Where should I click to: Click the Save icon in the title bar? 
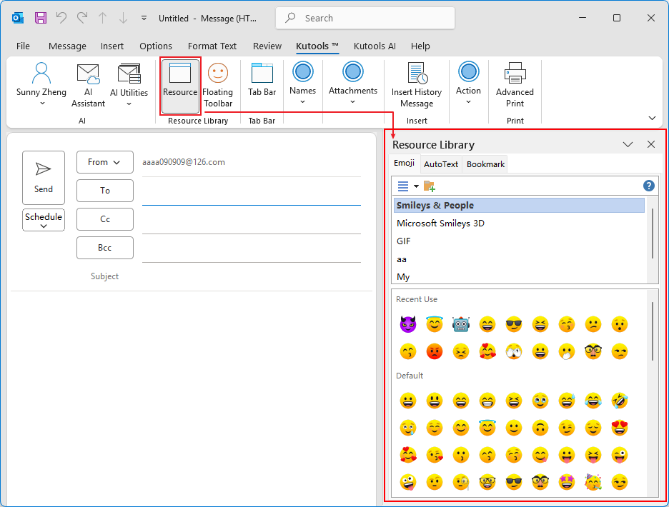tap(41, 18)
